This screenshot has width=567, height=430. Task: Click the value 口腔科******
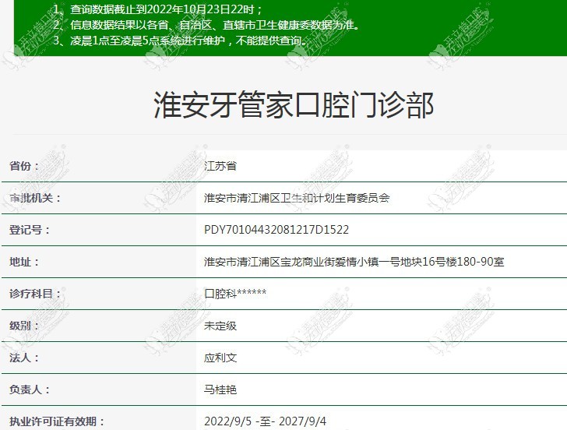pyautogui.click(x=235, y=294)
